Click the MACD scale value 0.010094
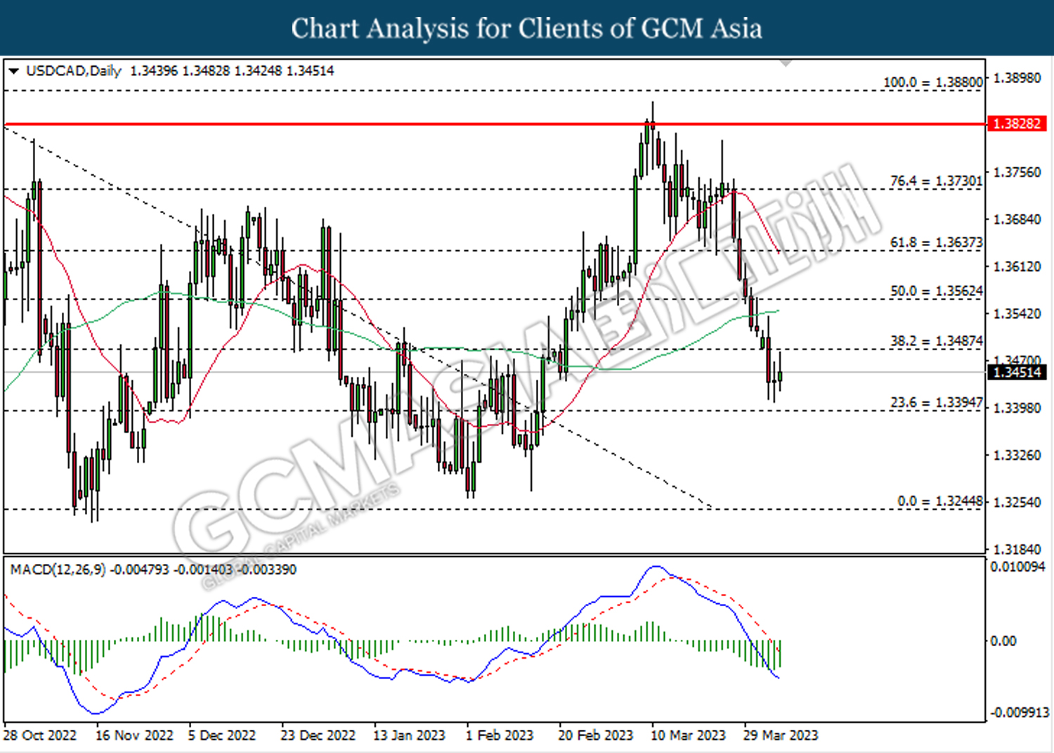1054x753 pixels. click(x=1017, y=567)
